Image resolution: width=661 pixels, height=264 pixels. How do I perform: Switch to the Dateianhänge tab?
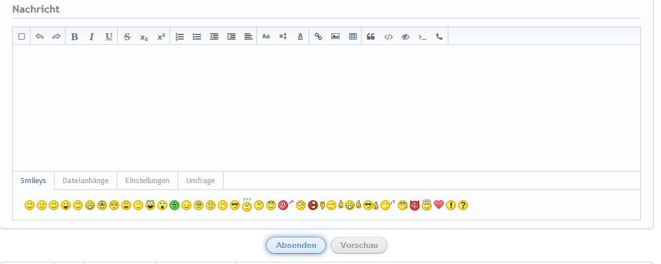[86, 181]
